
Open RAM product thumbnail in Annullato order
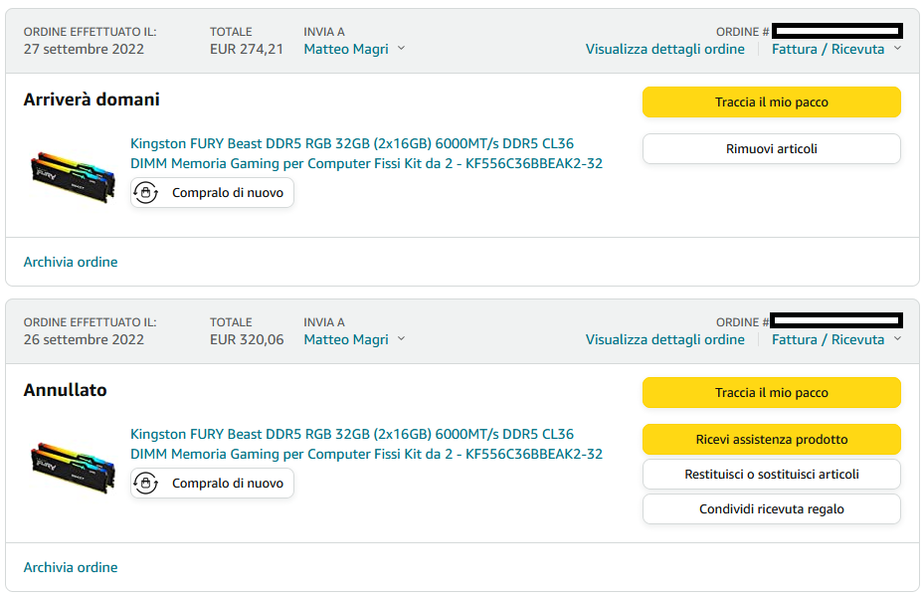[x=73, y=467]
